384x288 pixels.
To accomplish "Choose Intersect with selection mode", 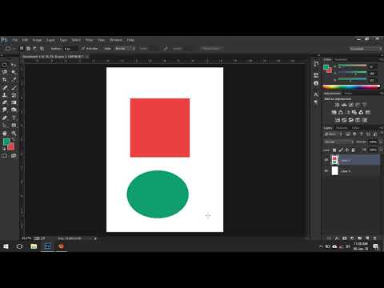I will pos(42,48).
